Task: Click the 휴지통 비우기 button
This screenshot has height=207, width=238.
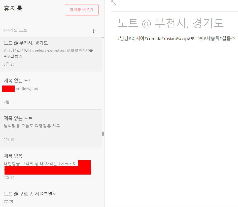Action: point(82,10)
